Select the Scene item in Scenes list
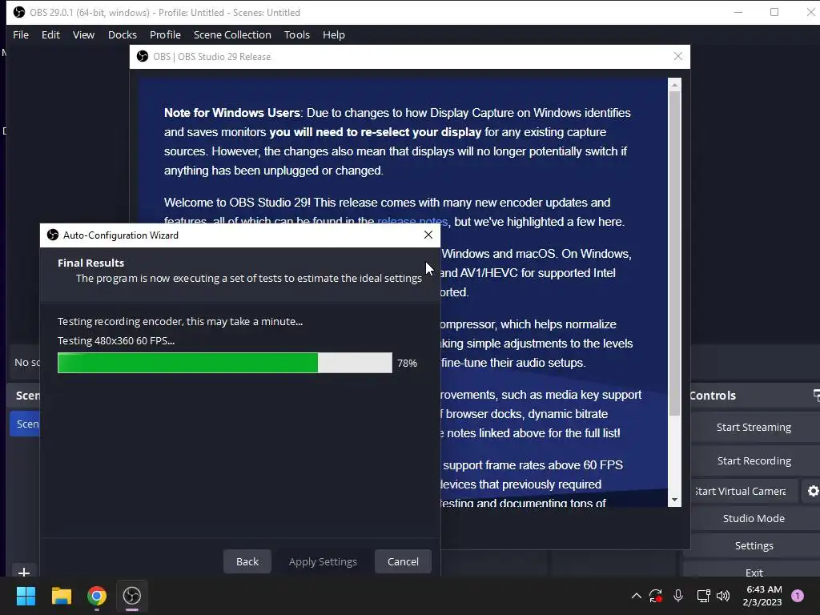 click(25, 424)
